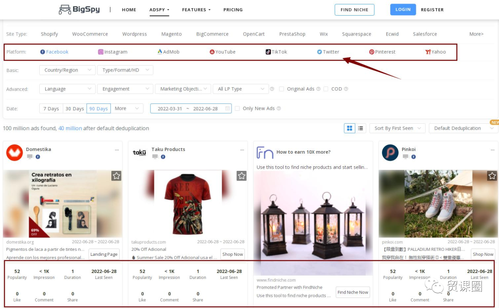Open the Engagement dropdown

point(125,89)
